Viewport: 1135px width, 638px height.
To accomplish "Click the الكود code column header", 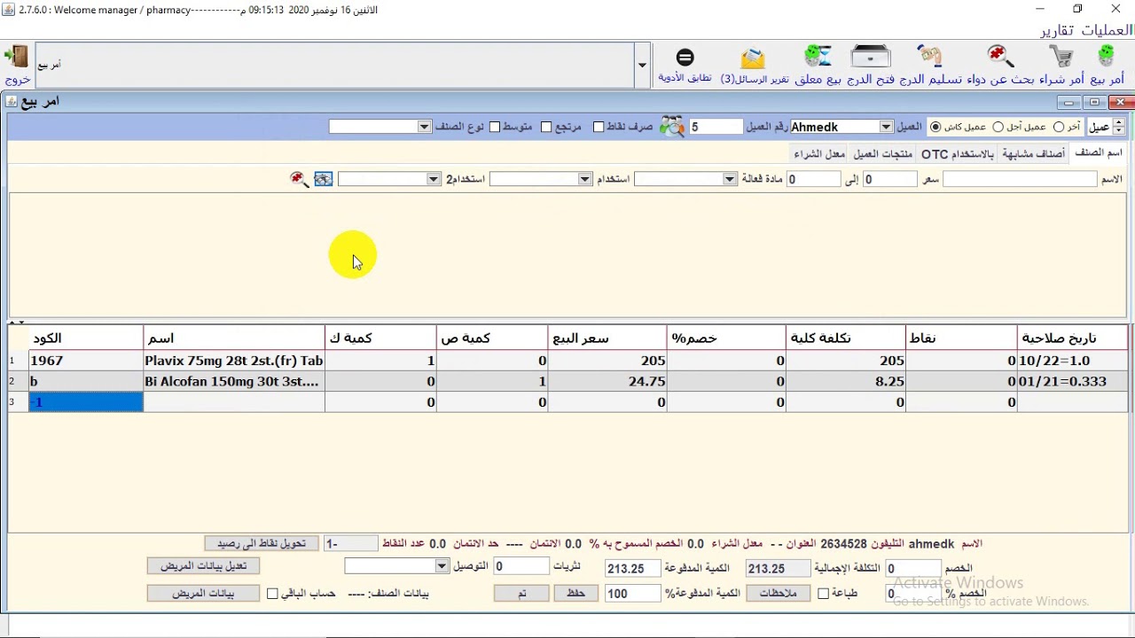I will [x=86, y=338].
